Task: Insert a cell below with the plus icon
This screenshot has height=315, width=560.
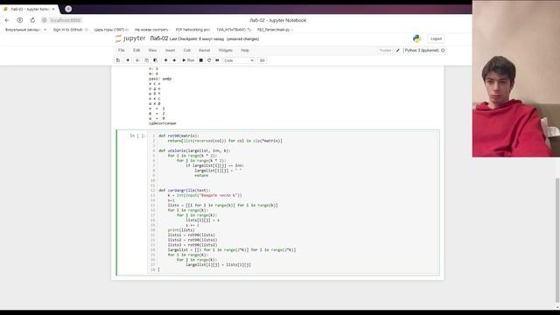Action: click(128, 60)
